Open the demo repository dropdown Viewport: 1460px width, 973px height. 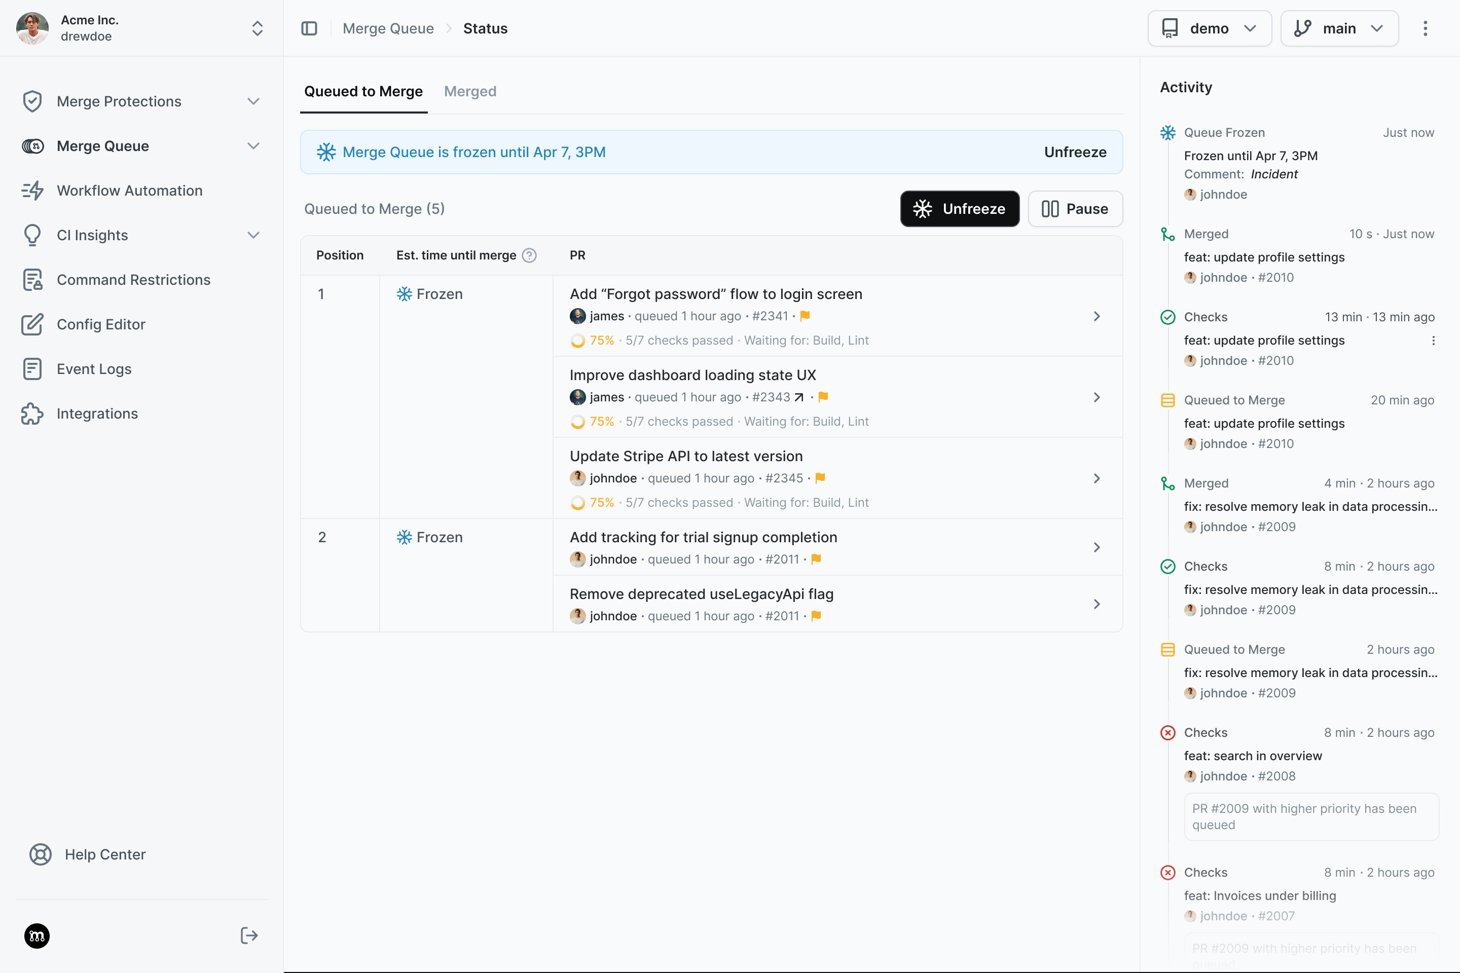(1209, 28)
